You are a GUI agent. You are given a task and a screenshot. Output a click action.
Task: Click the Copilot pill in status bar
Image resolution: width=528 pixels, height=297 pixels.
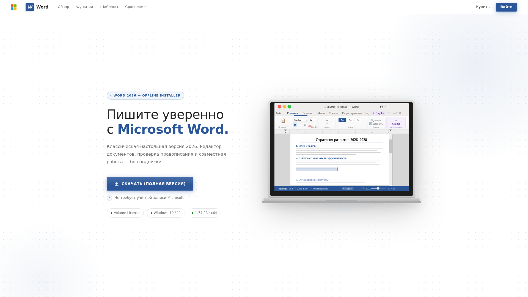348,189
